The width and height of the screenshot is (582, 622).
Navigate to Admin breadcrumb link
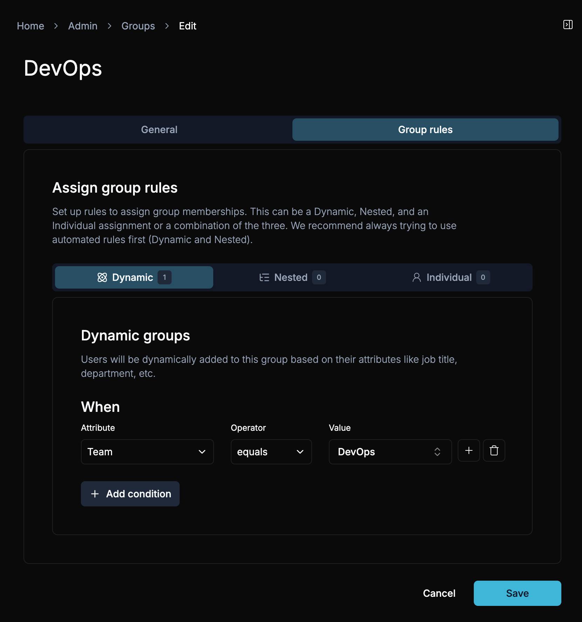(83, 26)
